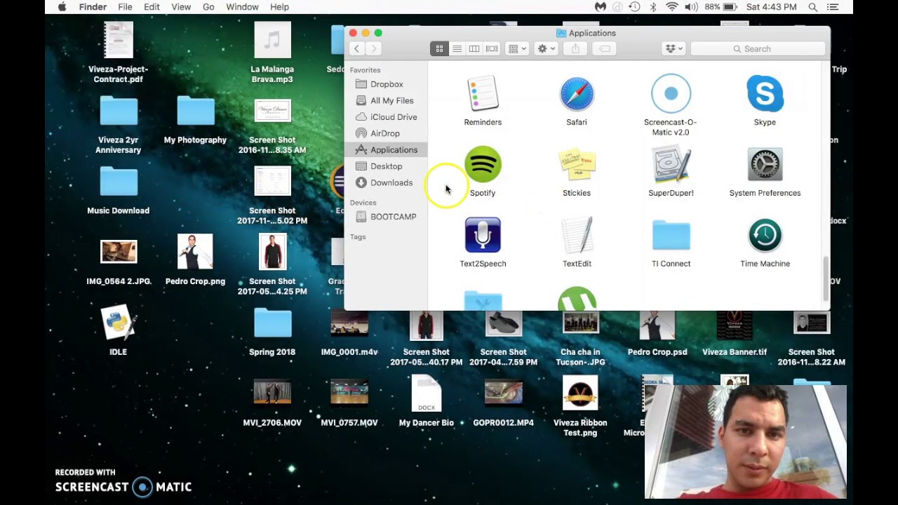Open Notification Center menu bar icon
Viewport: 898px width, 505px height.
833,7
